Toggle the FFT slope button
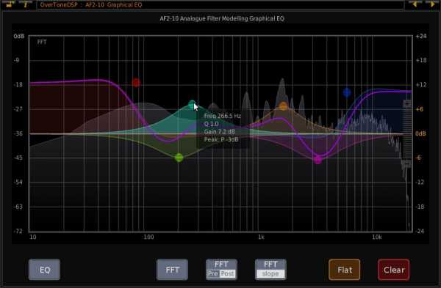This screenshot has height=288, width=441. (270, 270)
